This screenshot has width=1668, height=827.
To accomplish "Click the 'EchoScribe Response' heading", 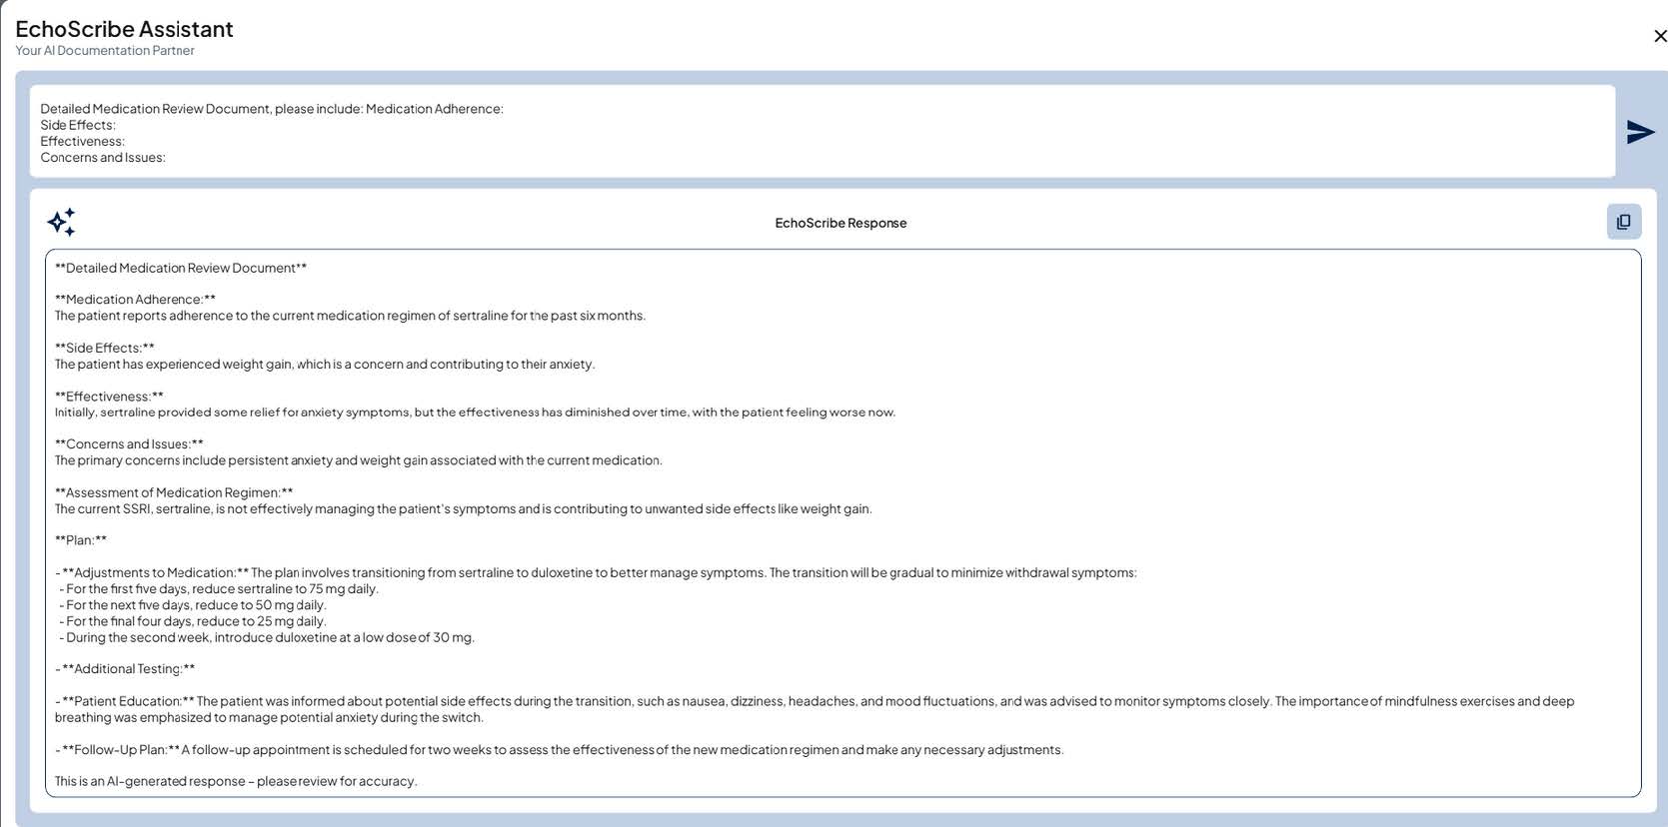I will 840,223.
